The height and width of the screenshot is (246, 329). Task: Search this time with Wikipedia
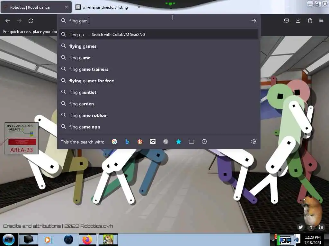(x=153, y=142)
